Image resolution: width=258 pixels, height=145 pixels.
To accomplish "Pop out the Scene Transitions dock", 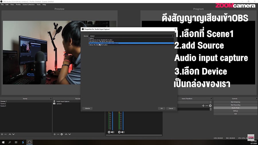I will click(x=211, y=99).
